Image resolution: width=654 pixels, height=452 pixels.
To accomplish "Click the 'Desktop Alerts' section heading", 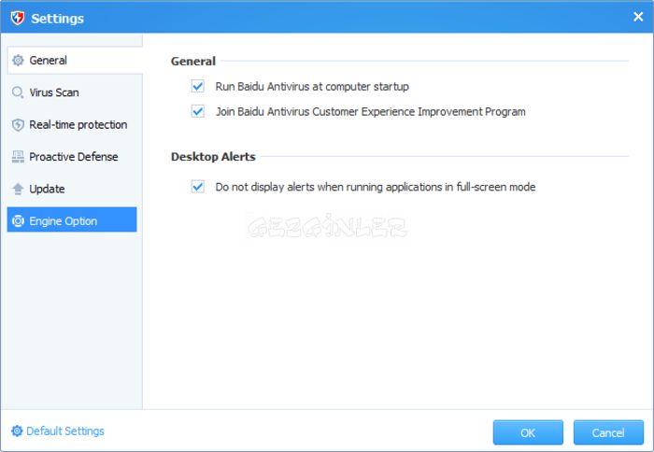I will pos(213,157).
